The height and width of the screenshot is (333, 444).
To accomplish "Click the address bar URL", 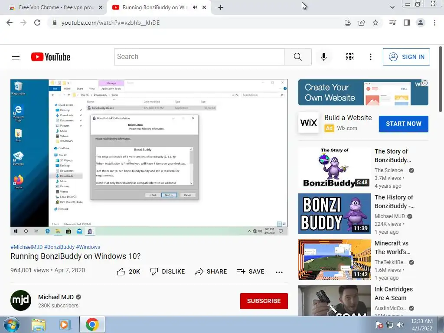I will [111, 23].
